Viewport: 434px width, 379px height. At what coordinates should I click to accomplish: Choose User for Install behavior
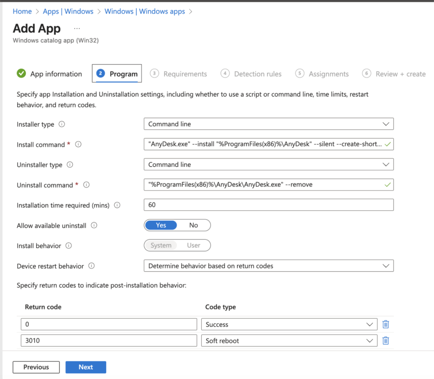click(193, 245)
